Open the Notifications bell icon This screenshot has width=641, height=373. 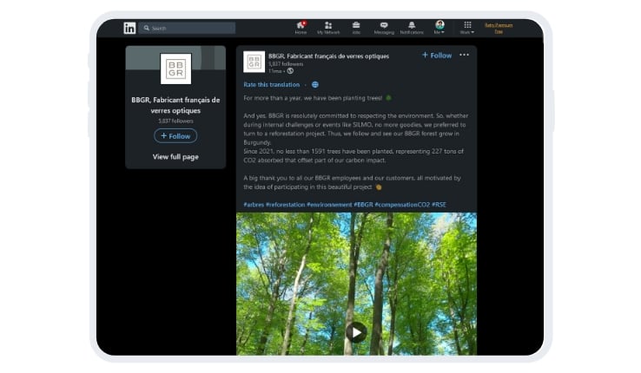click(x=412, y=28)
